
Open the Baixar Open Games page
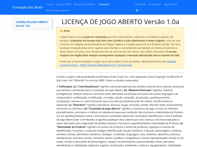(x=58, y=11)
